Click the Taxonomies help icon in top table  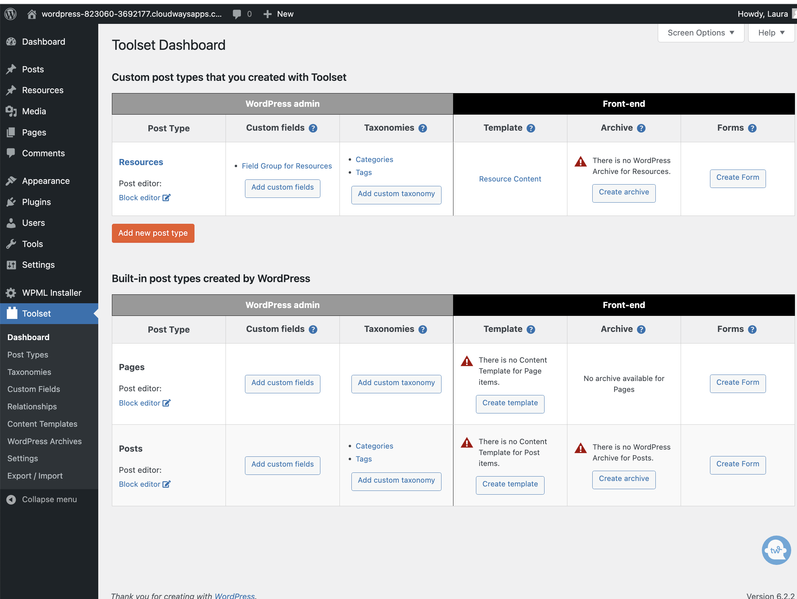click(x=423, y=128)
